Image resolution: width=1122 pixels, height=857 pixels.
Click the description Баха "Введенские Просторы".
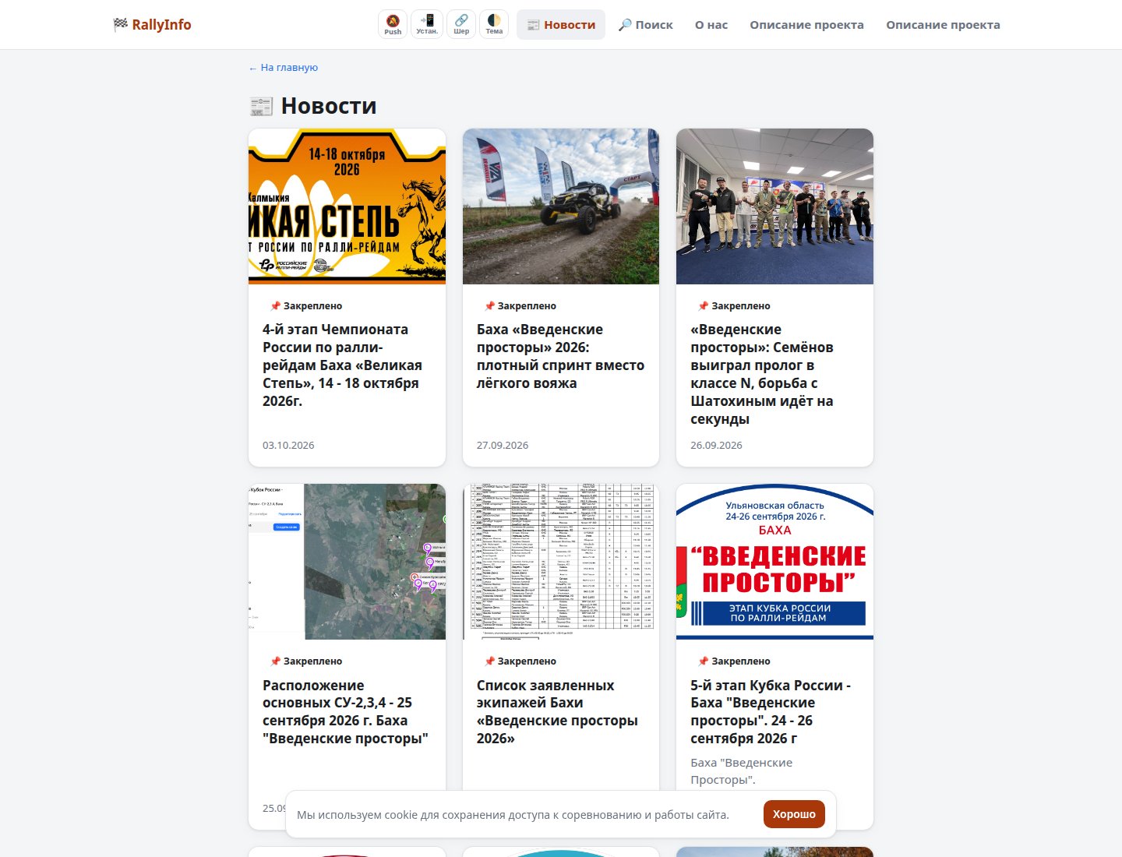[741, 771]
